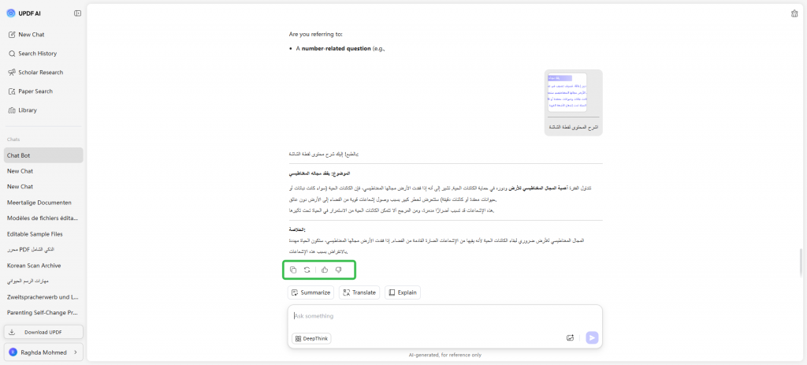Toggle DeepThink mode
Image resolution: width=807 pixels, height=365 pixels.
(x=311, y=338)
